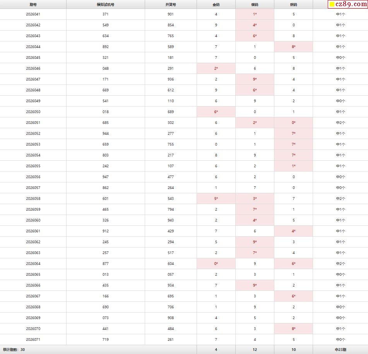Viewport: 368px width, 354px height.
Task: Select highlighted 金码 cell 2* in row 2026046
Action: (216, 68)
